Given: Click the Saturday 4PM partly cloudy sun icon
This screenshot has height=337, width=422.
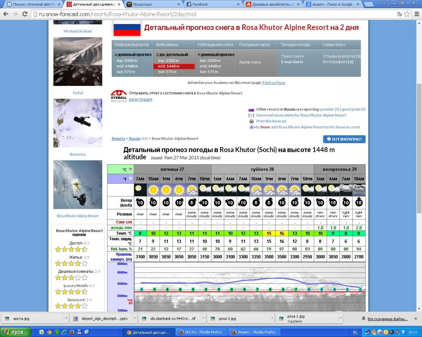Looking at the screenshot, I should coord(282,190).
